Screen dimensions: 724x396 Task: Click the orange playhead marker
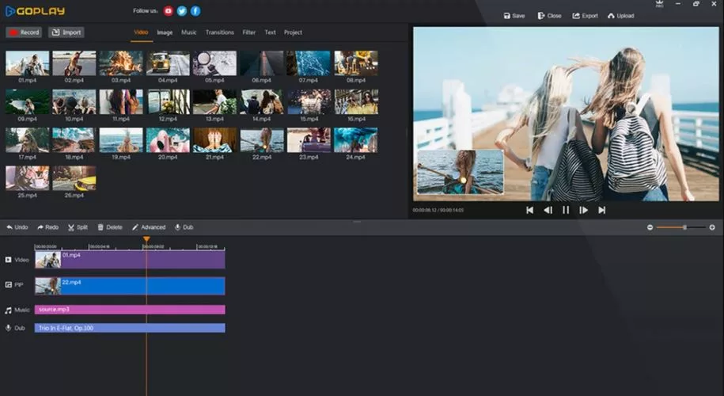point(146,239)
